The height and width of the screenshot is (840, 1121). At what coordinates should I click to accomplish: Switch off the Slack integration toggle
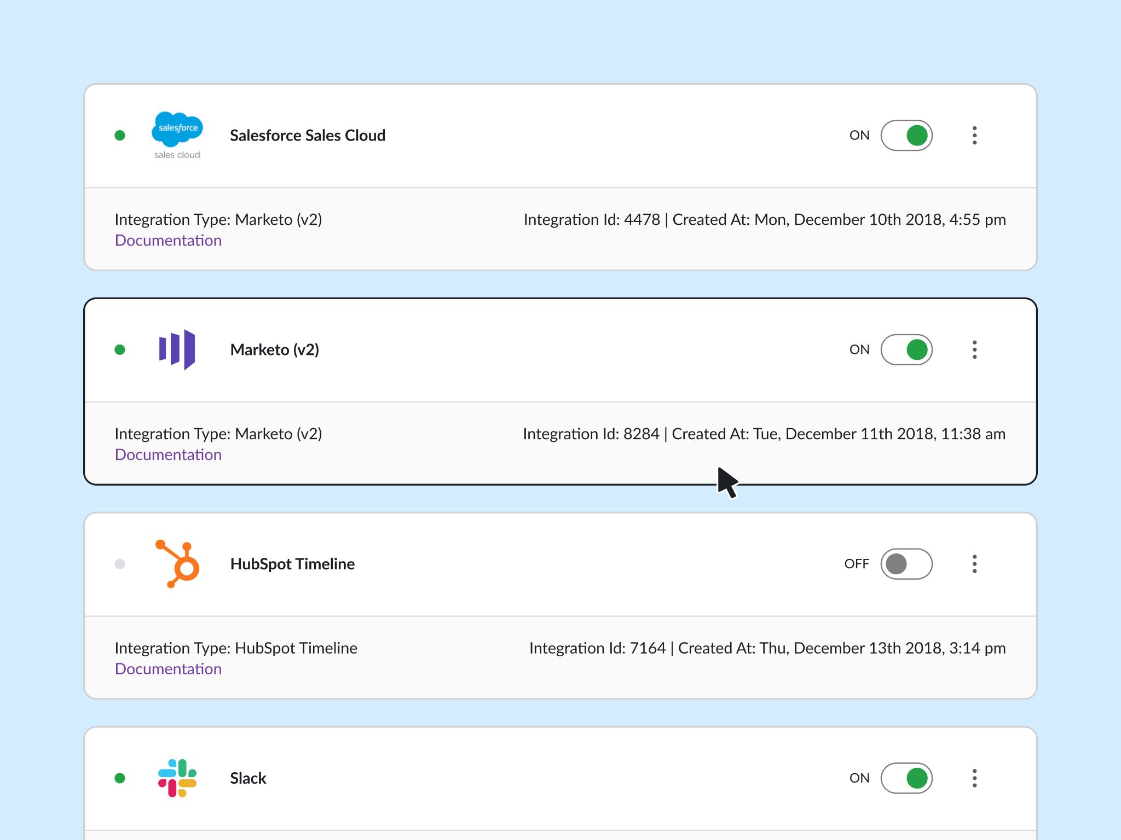pyautogui.click(x=906, y=778)
